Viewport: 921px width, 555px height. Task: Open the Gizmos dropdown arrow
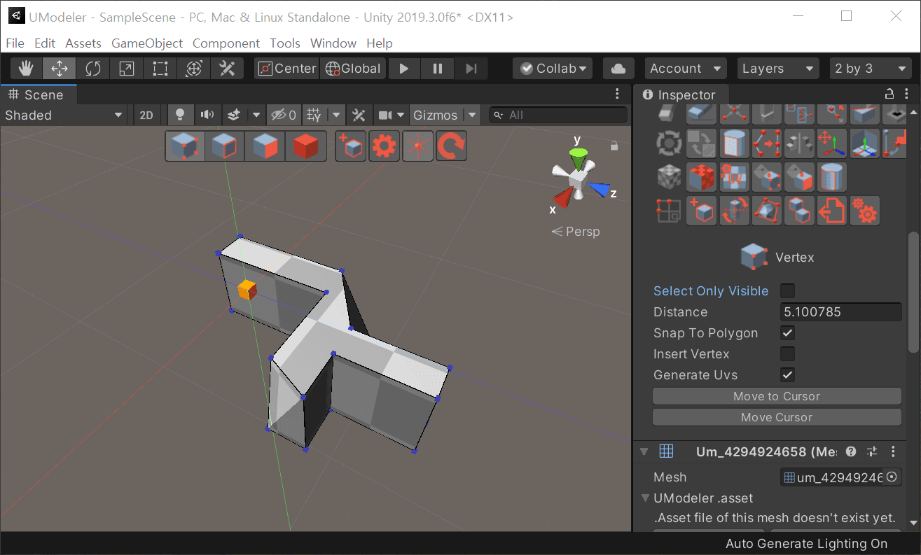[472, 115]
